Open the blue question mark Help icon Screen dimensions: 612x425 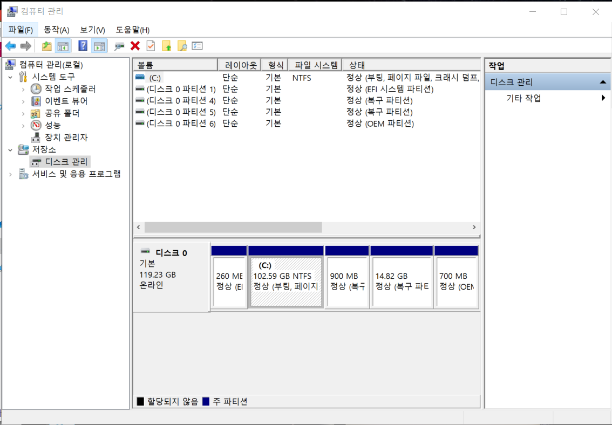click(x=83, y=46)
